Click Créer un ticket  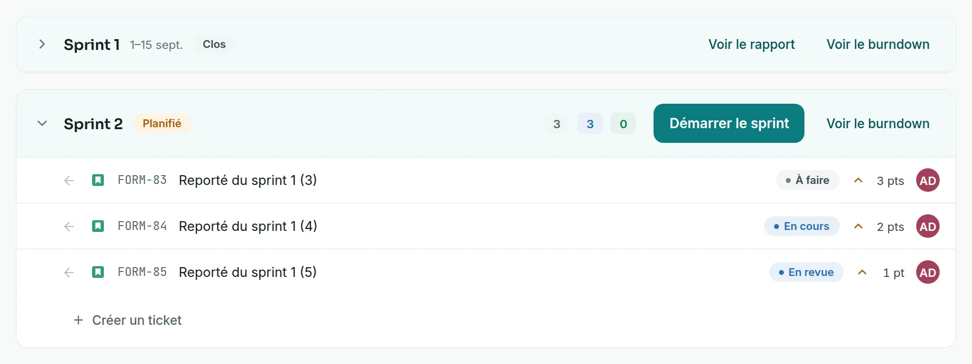(x=137, y=320)
